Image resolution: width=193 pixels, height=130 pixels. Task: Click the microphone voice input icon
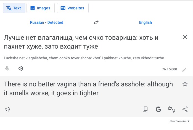click(x=7, y=68)
